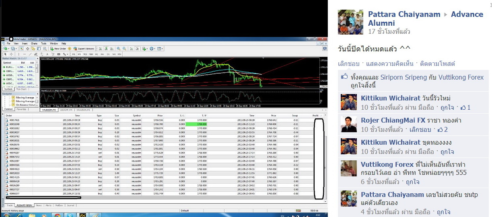The width and height of the screenshot is (492, 217).
Task: Open the Insert menu
Action: point(25,43)
